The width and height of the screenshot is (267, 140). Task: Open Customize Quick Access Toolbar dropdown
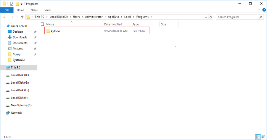click(x=21, y=4)
